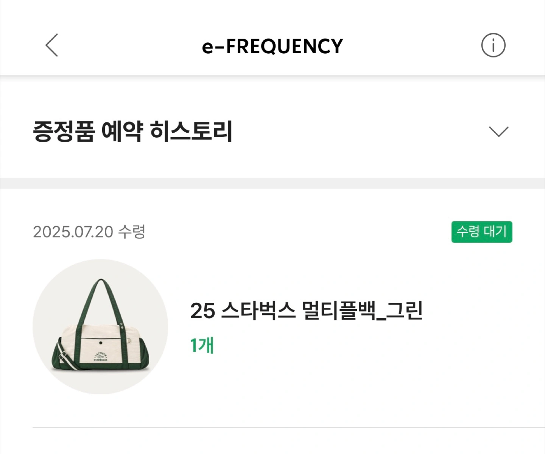Image resolution: width=545 pixels, height=454 pixels.
Task: Tap the Lacoste Starbucks logo on bag
Action: click(x=101, y=356)
